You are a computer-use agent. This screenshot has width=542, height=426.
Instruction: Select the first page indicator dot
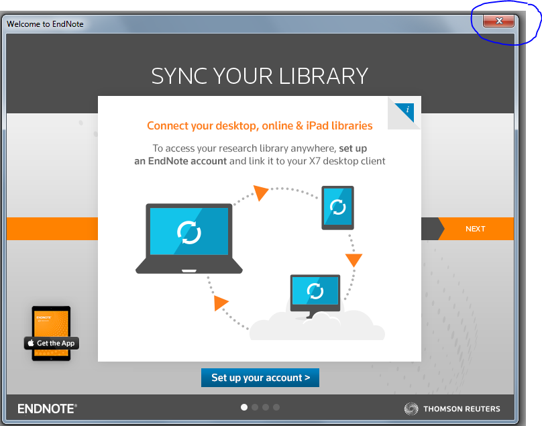pyautogui.click(x=244, y=407)
